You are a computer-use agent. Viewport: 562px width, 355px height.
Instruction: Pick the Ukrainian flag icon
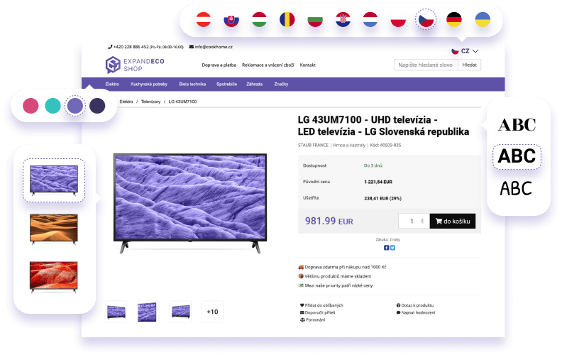coord(483,20)
